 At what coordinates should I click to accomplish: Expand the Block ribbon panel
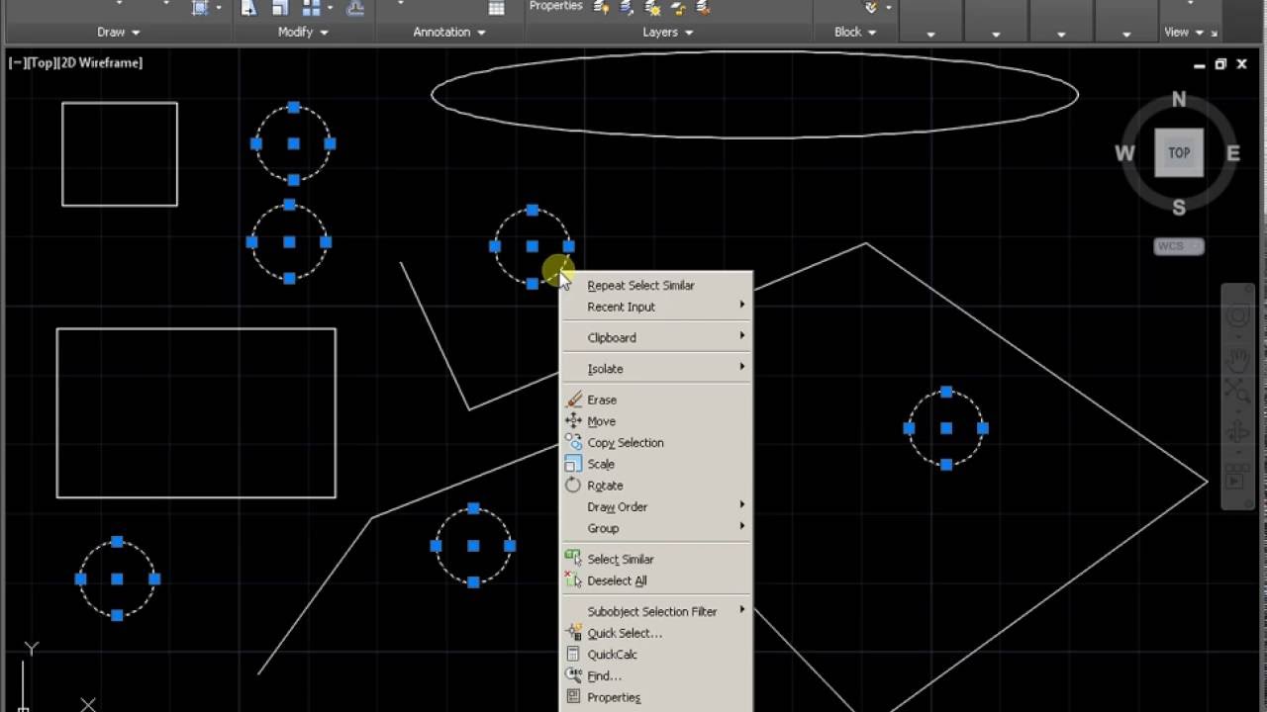click(x=855, y=32)
